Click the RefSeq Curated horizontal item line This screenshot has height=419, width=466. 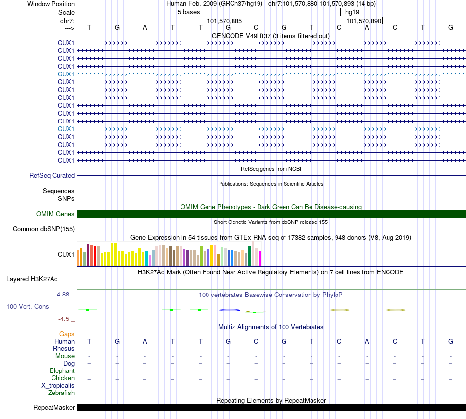[x=271, y=176]
